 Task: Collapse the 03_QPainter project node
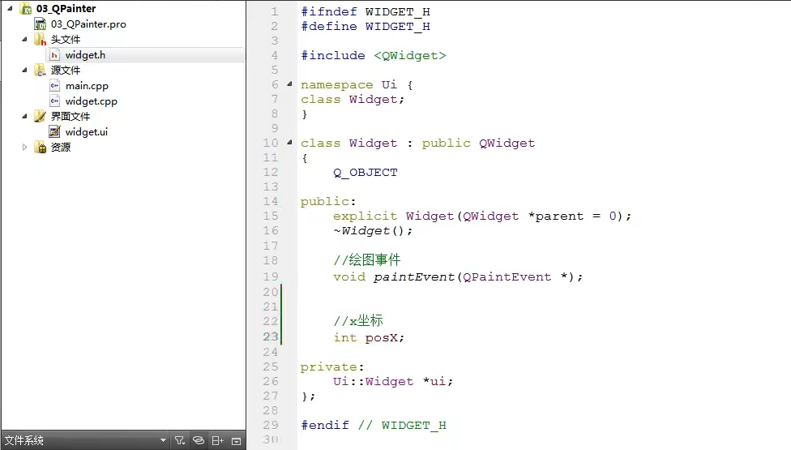coord(10,9)
